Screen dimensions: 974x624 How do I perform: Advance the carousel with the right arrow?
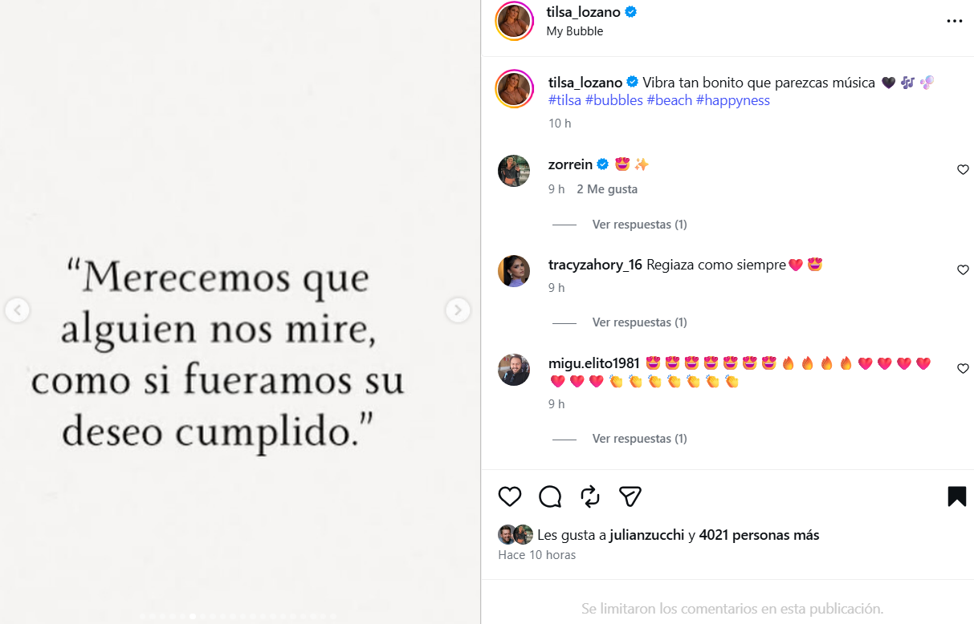click(x=458, y=310)
